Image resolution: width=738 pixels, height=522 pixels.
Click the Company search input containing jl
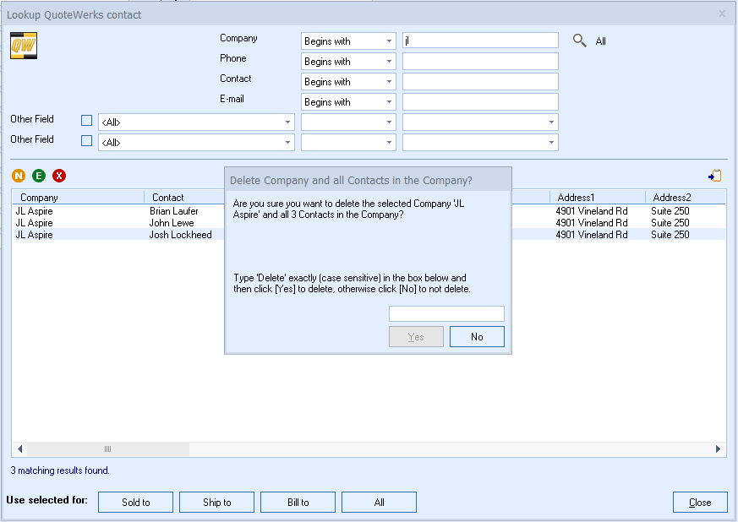coord(480,41)
